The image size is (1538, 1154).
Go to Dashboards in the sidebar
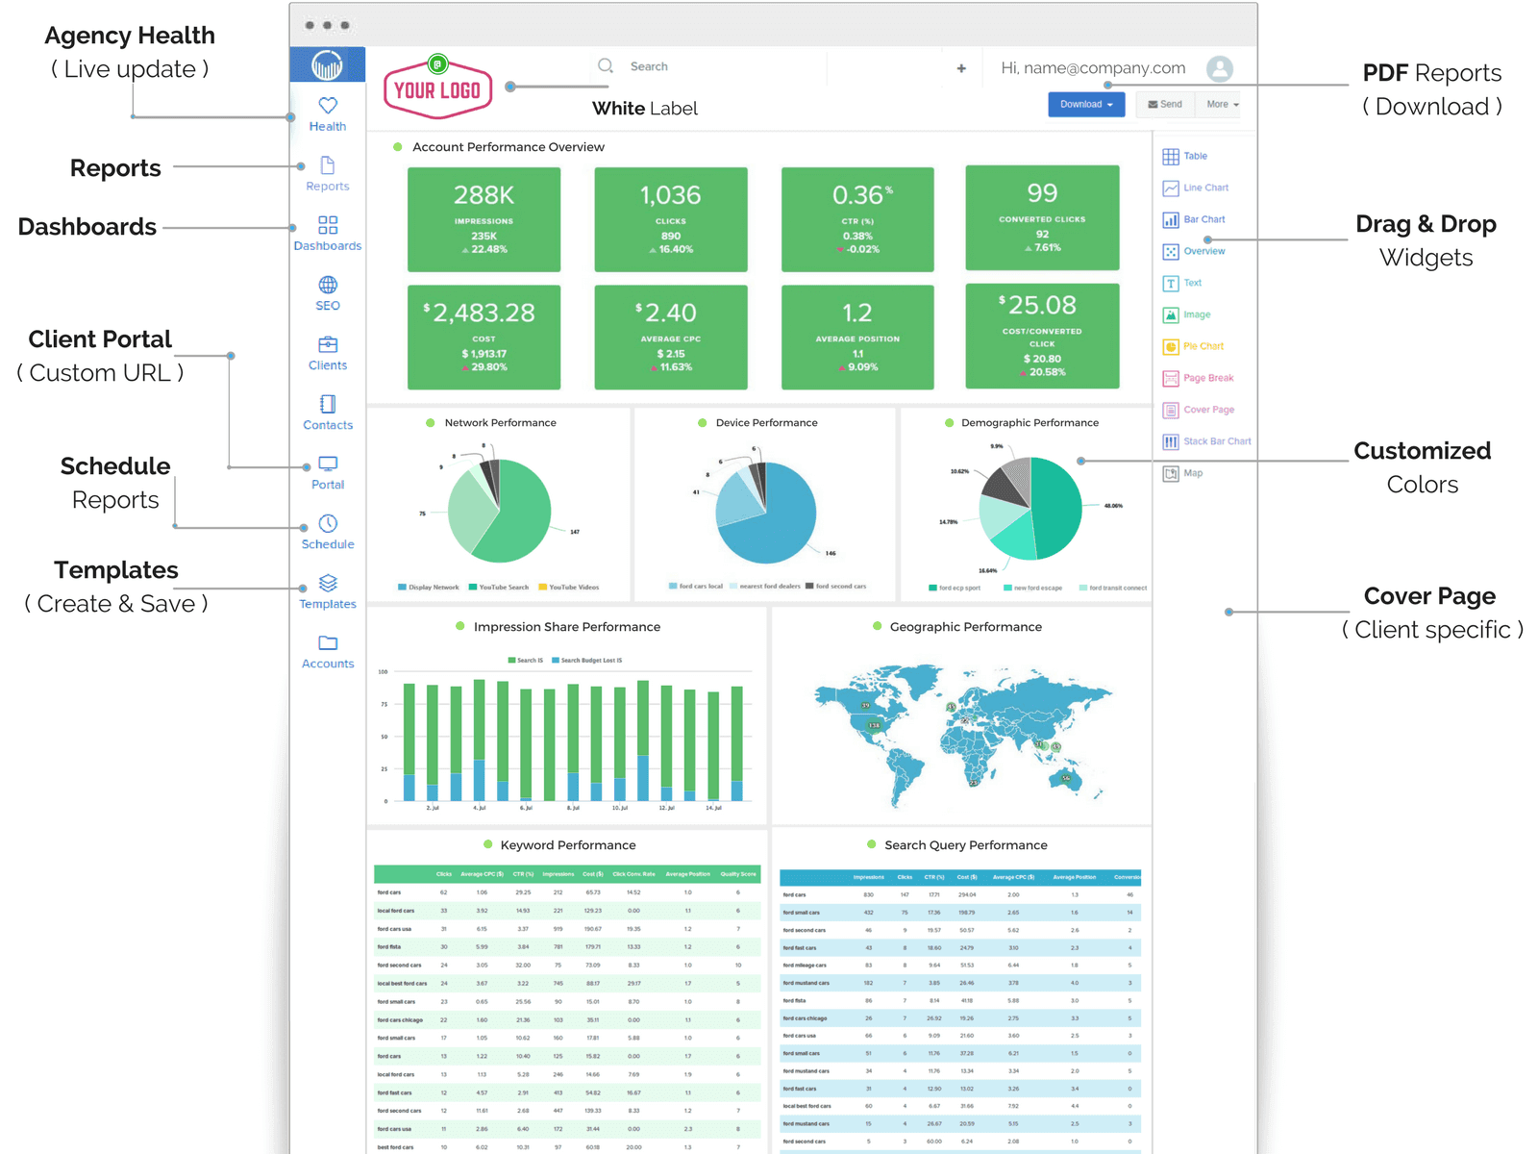point(328,234)
